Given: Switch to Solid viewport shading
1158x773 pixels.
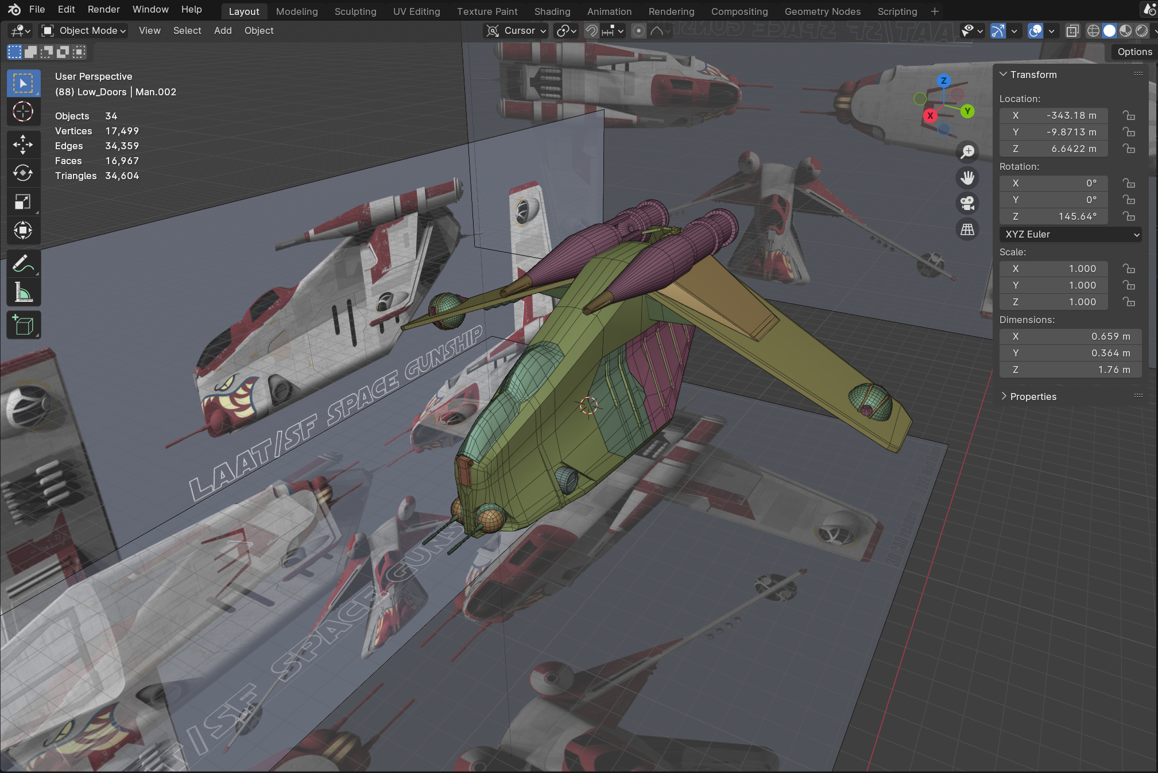Looking at the screenshot, I should tap(1109, 31).
